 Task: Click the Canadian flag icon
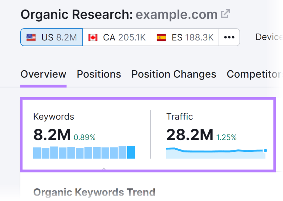coord(92,37)
